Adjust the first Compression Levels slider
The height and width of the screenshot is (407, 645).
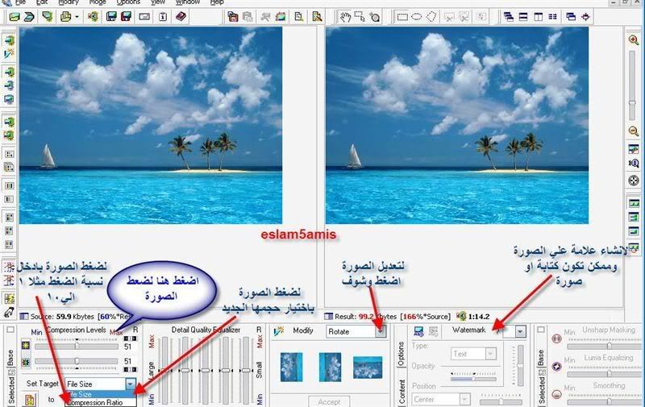pos(77,345)
